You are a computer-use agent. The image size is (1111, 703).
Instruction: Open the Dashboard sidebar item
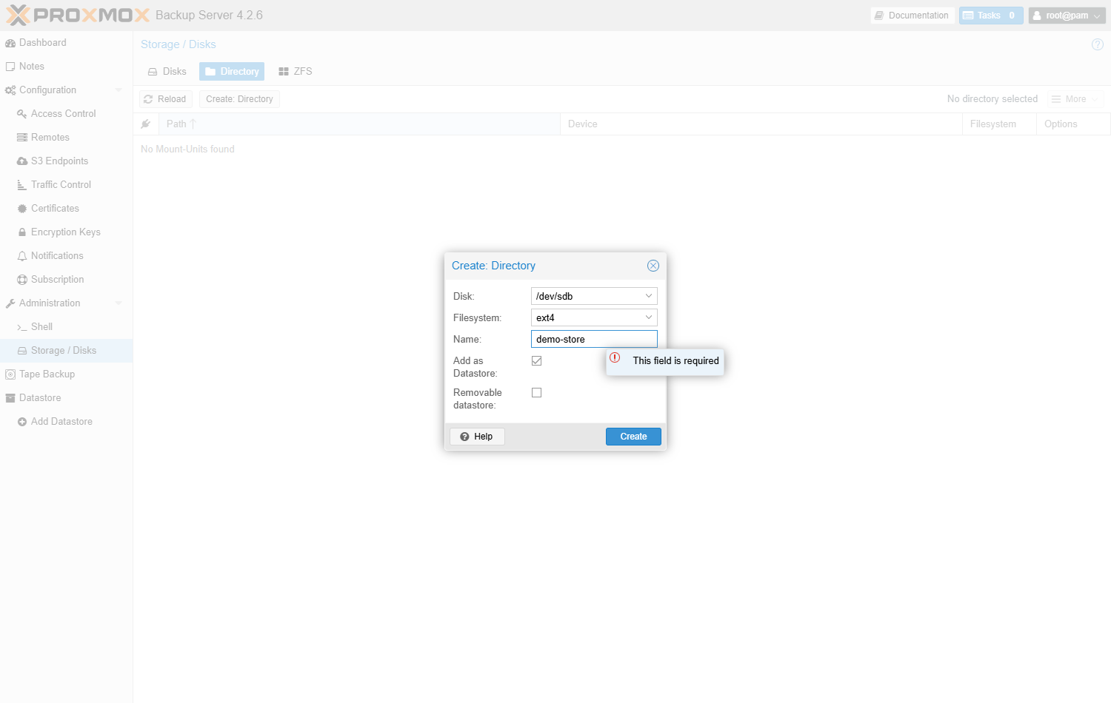coord(66,43)
